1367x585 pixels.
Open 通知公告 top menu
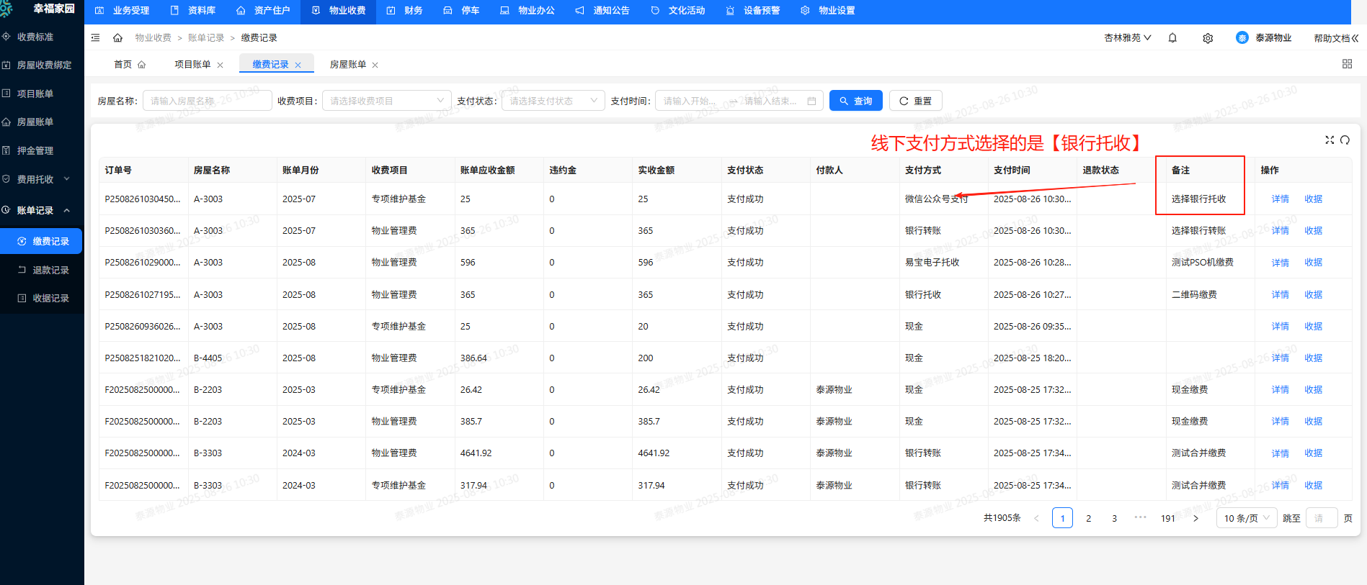(x=602, y=11)
